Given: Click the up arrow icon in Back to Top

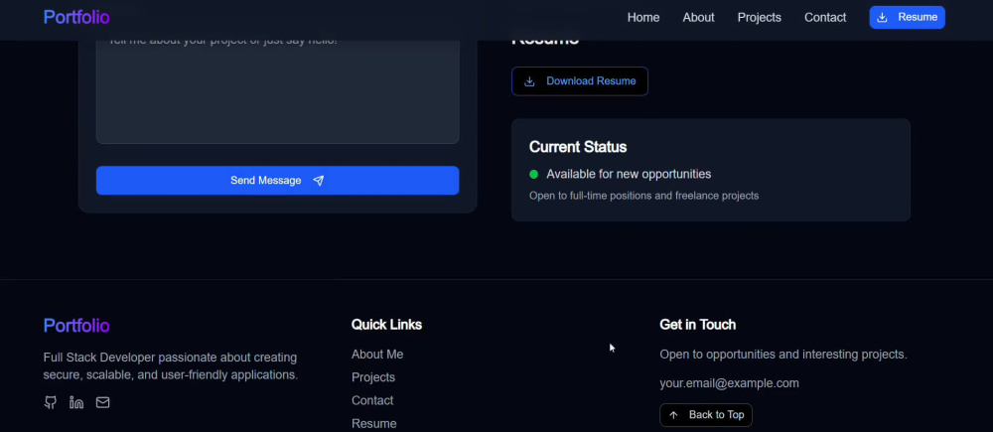Looking at the screenshot, I should [x=673, y=415].
